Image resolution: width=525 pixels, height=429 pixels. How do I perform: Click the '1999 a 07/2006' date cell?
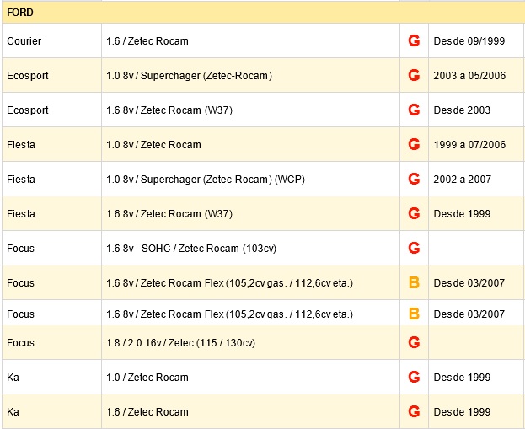475,144
